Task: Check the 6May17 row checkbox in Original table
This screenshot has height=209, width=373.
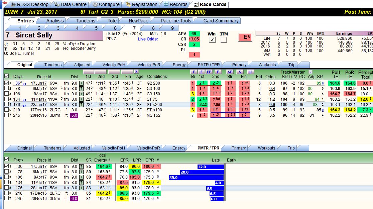Action: pyautogui.click(x=7, y=89)
